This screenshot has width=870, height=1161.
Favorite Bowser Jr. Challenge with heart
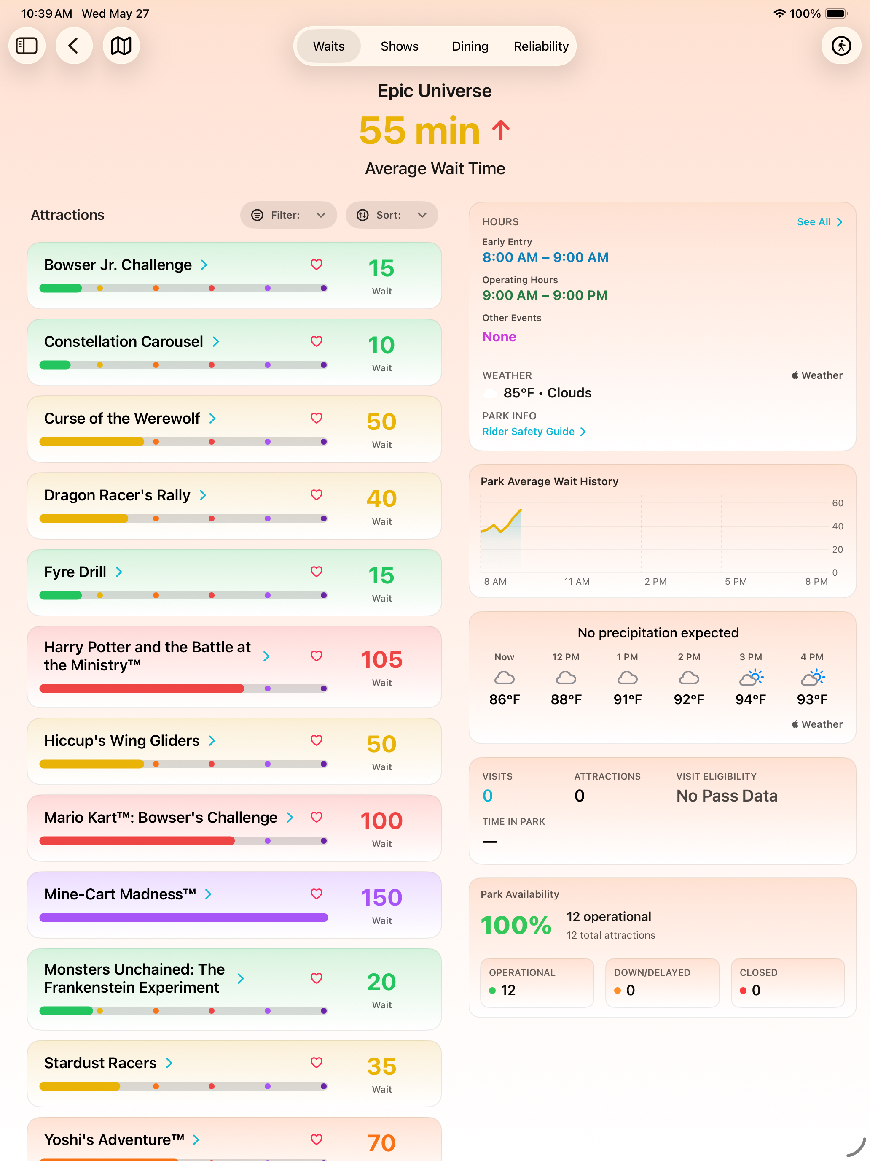coord(316,265)
